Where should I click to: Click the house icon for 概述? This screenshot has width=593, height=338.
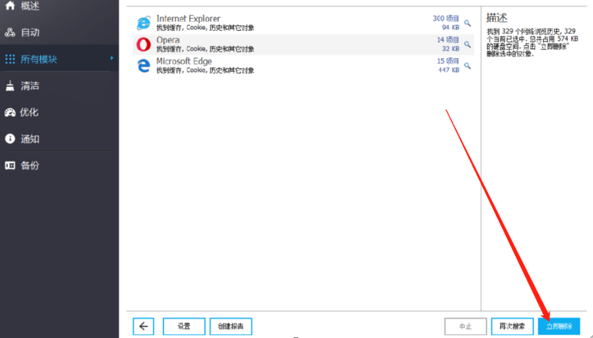tap(10, 5)
